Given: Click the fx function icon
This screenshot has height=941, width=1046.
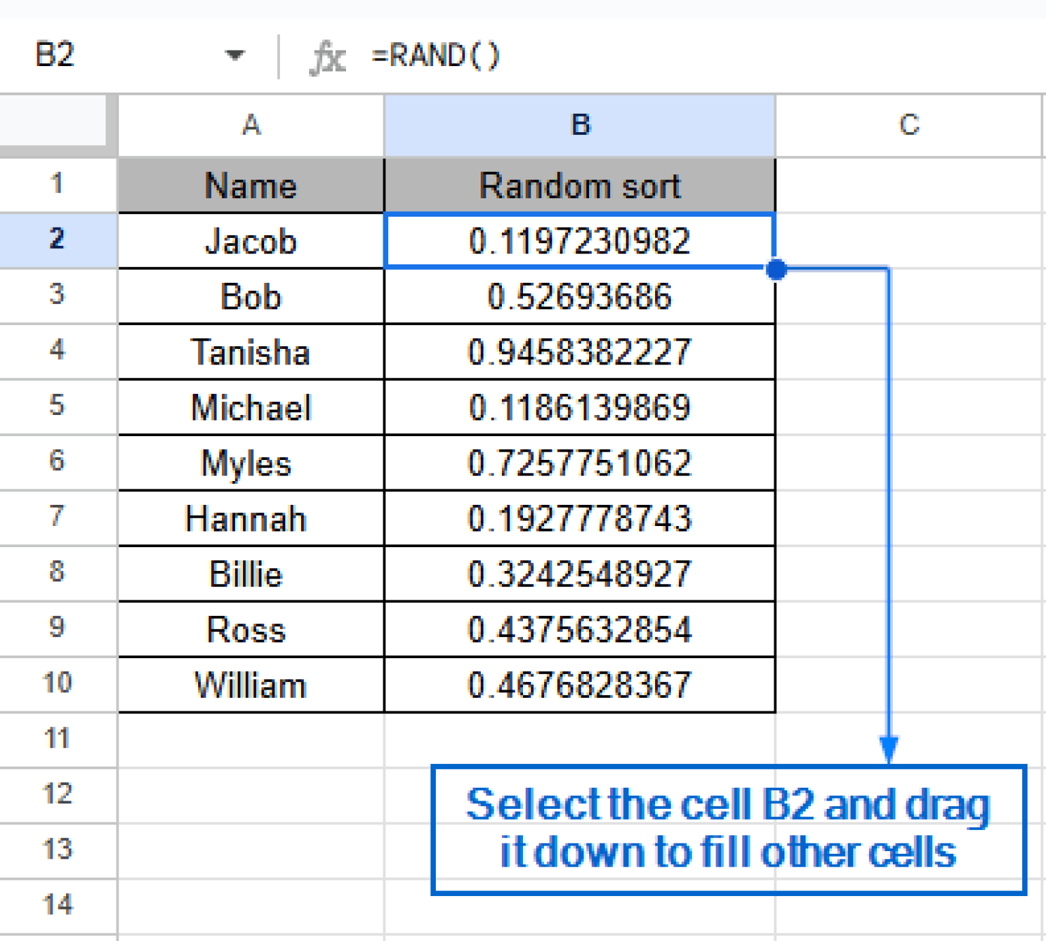Looking at the screenshot, I should [329, 56].
